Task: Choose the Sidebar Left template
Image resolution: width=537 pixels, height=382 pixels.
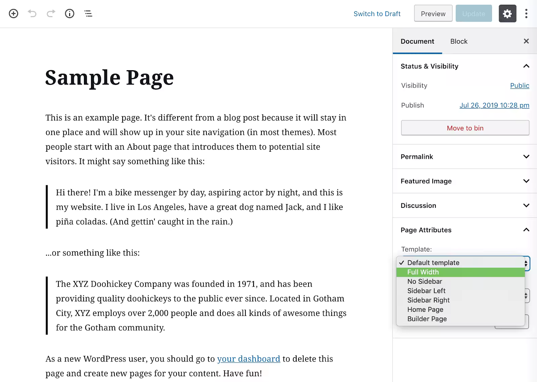Action: click(460, 291)
